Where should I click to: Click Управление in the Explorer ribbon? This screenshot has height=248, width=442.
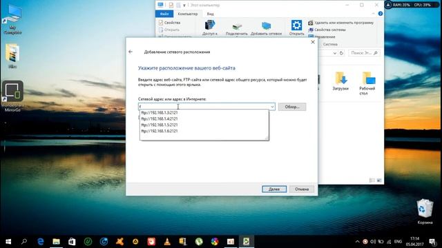[322, 37]
